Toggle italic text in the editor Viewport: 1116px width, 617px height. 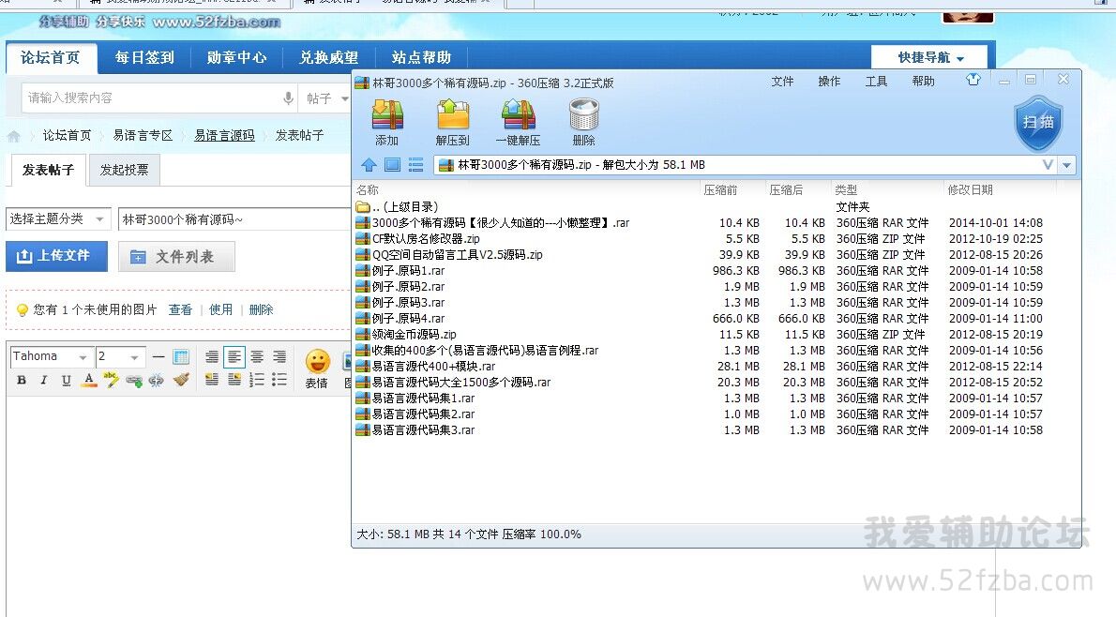(43, 380)
